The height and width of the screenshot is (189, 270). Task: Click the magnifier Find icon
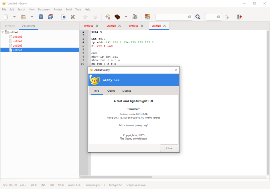[198, 17]
